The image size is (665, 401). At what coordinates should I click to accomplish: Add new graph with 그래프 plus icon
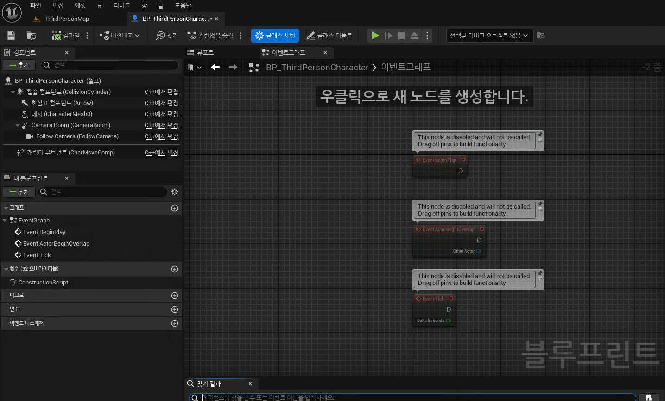tap(175, 208)
